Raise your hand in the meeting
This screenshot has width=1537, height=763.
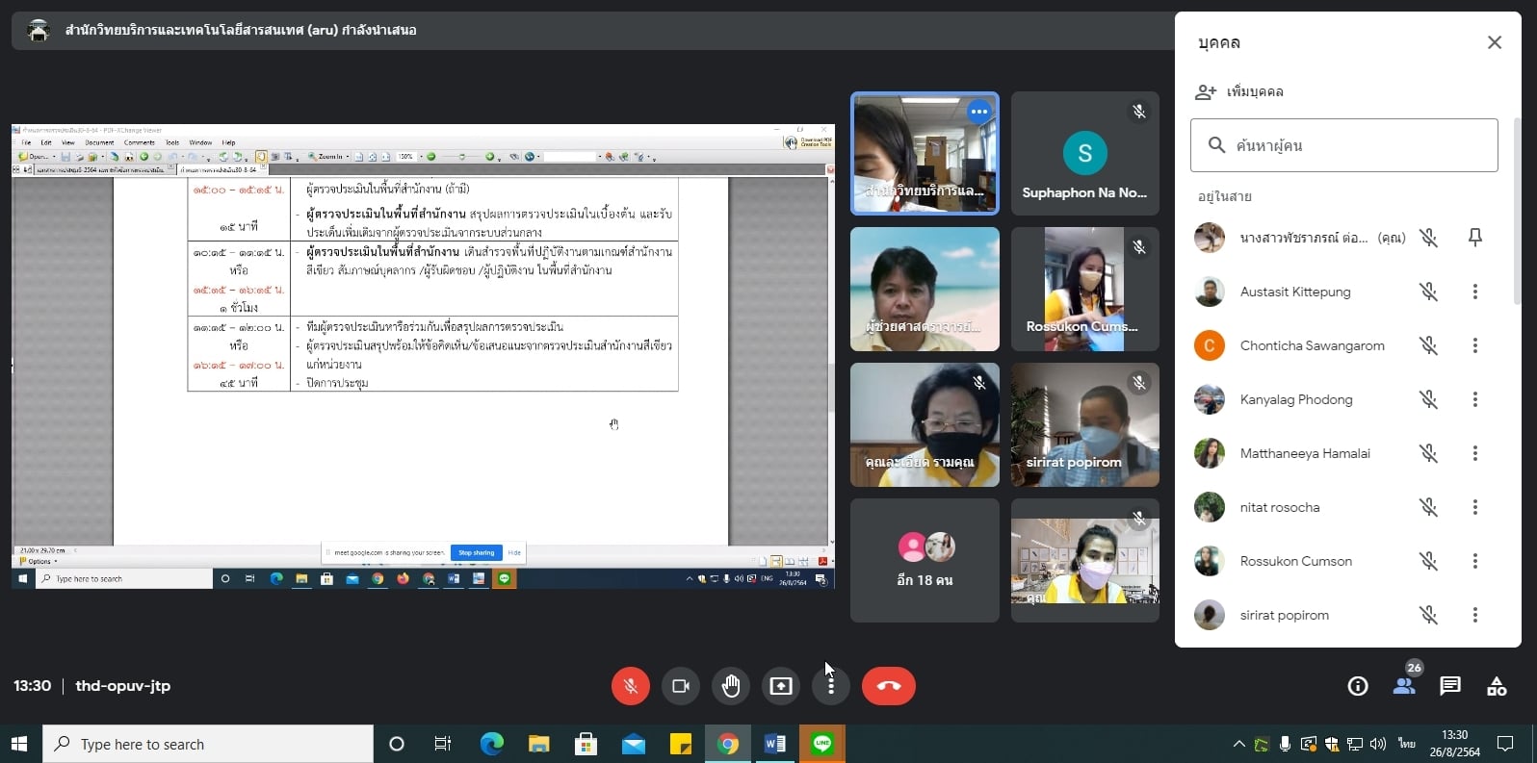[x=731, y=686]
